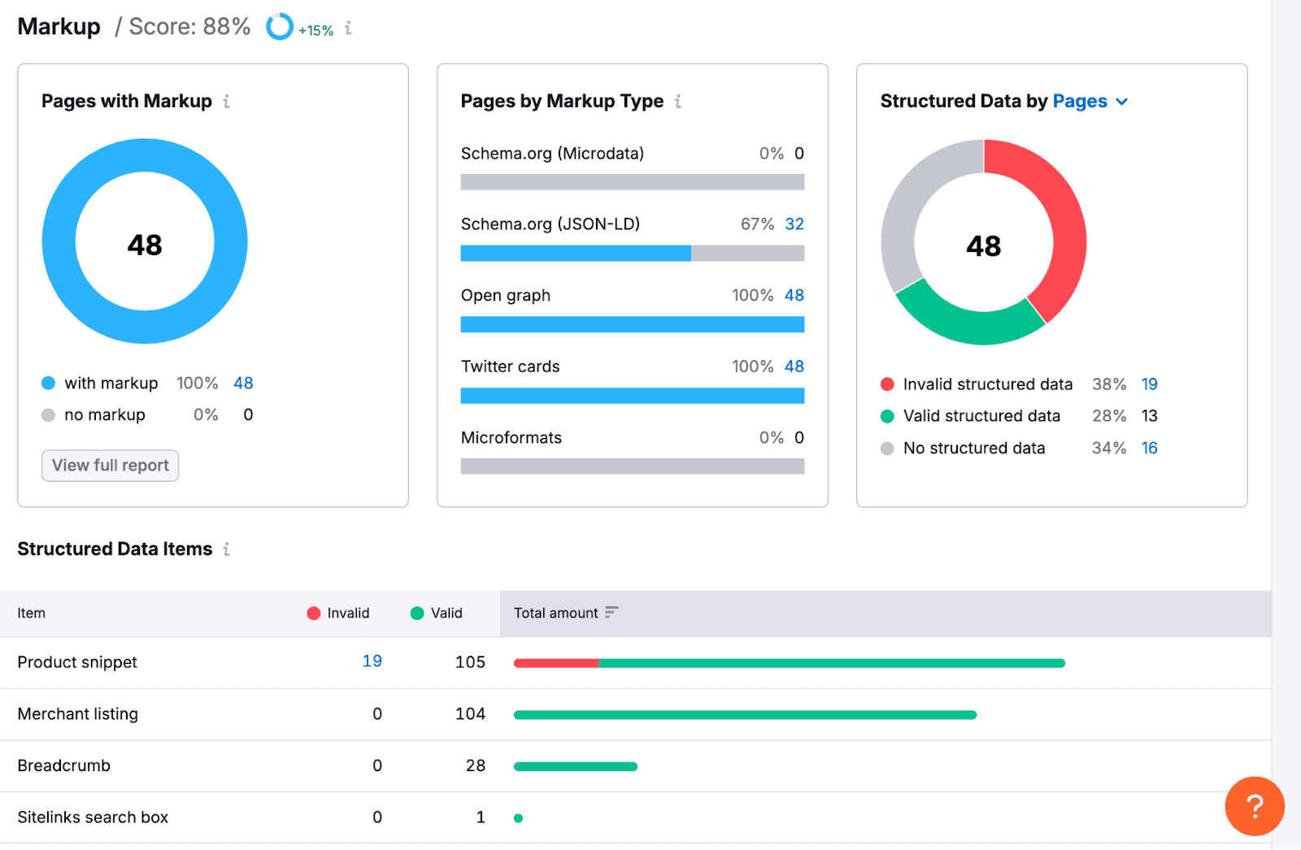Image resolution: width=1301 pixels, height=850 pixels.
Task: Click info icon beside Structured Data Items
Action: coord(227,549)
